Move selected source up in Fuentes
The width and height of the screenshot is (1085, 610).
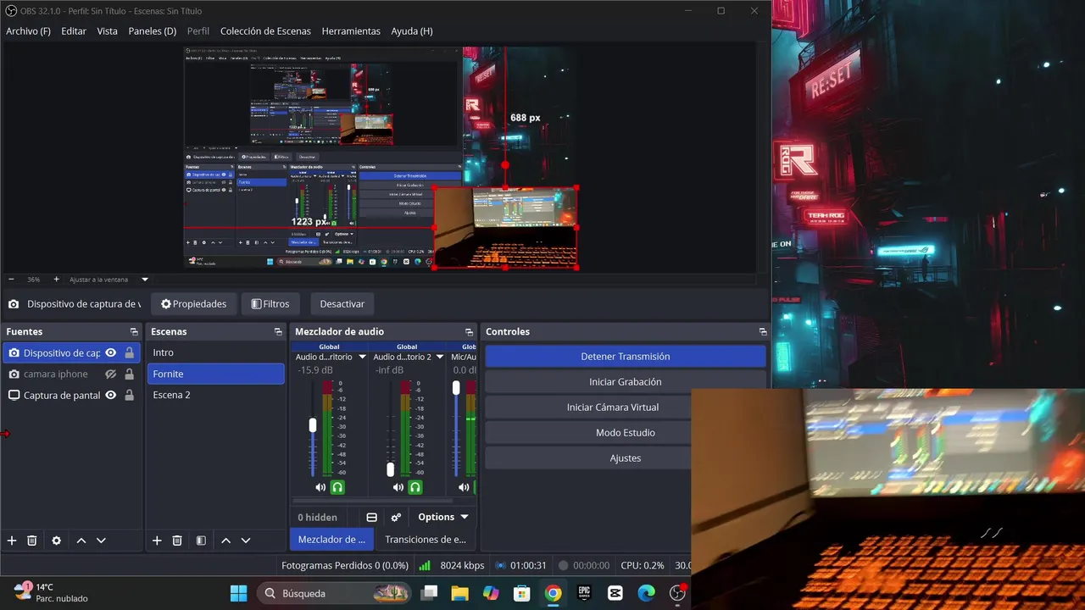pos(81,541)
